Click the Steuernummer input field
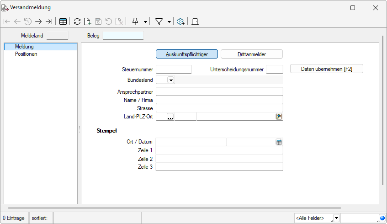387x224 pixels. click(x=174, y=69)
